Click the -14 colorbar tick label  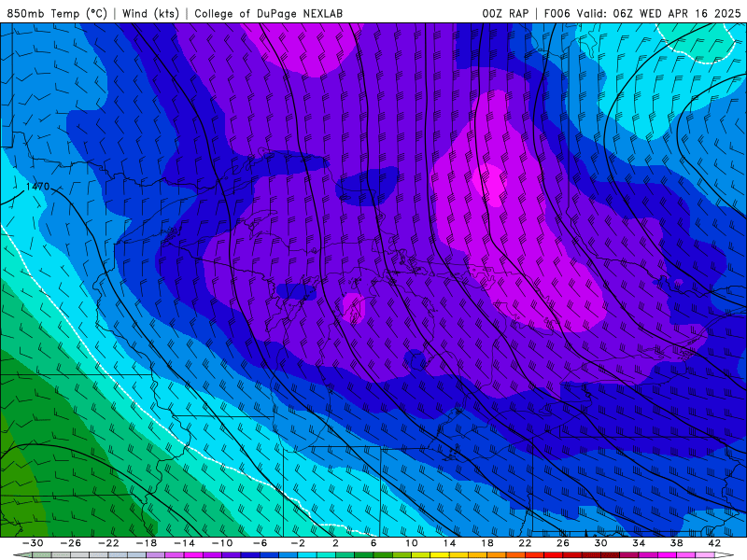pyautogui.click(x=184, y=543)
